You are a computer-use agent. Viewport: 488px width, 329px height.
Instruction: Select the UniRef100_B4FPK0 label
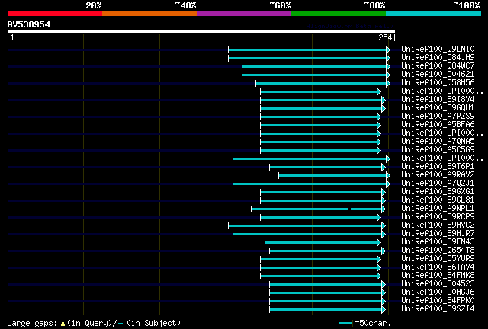[438, 301]
